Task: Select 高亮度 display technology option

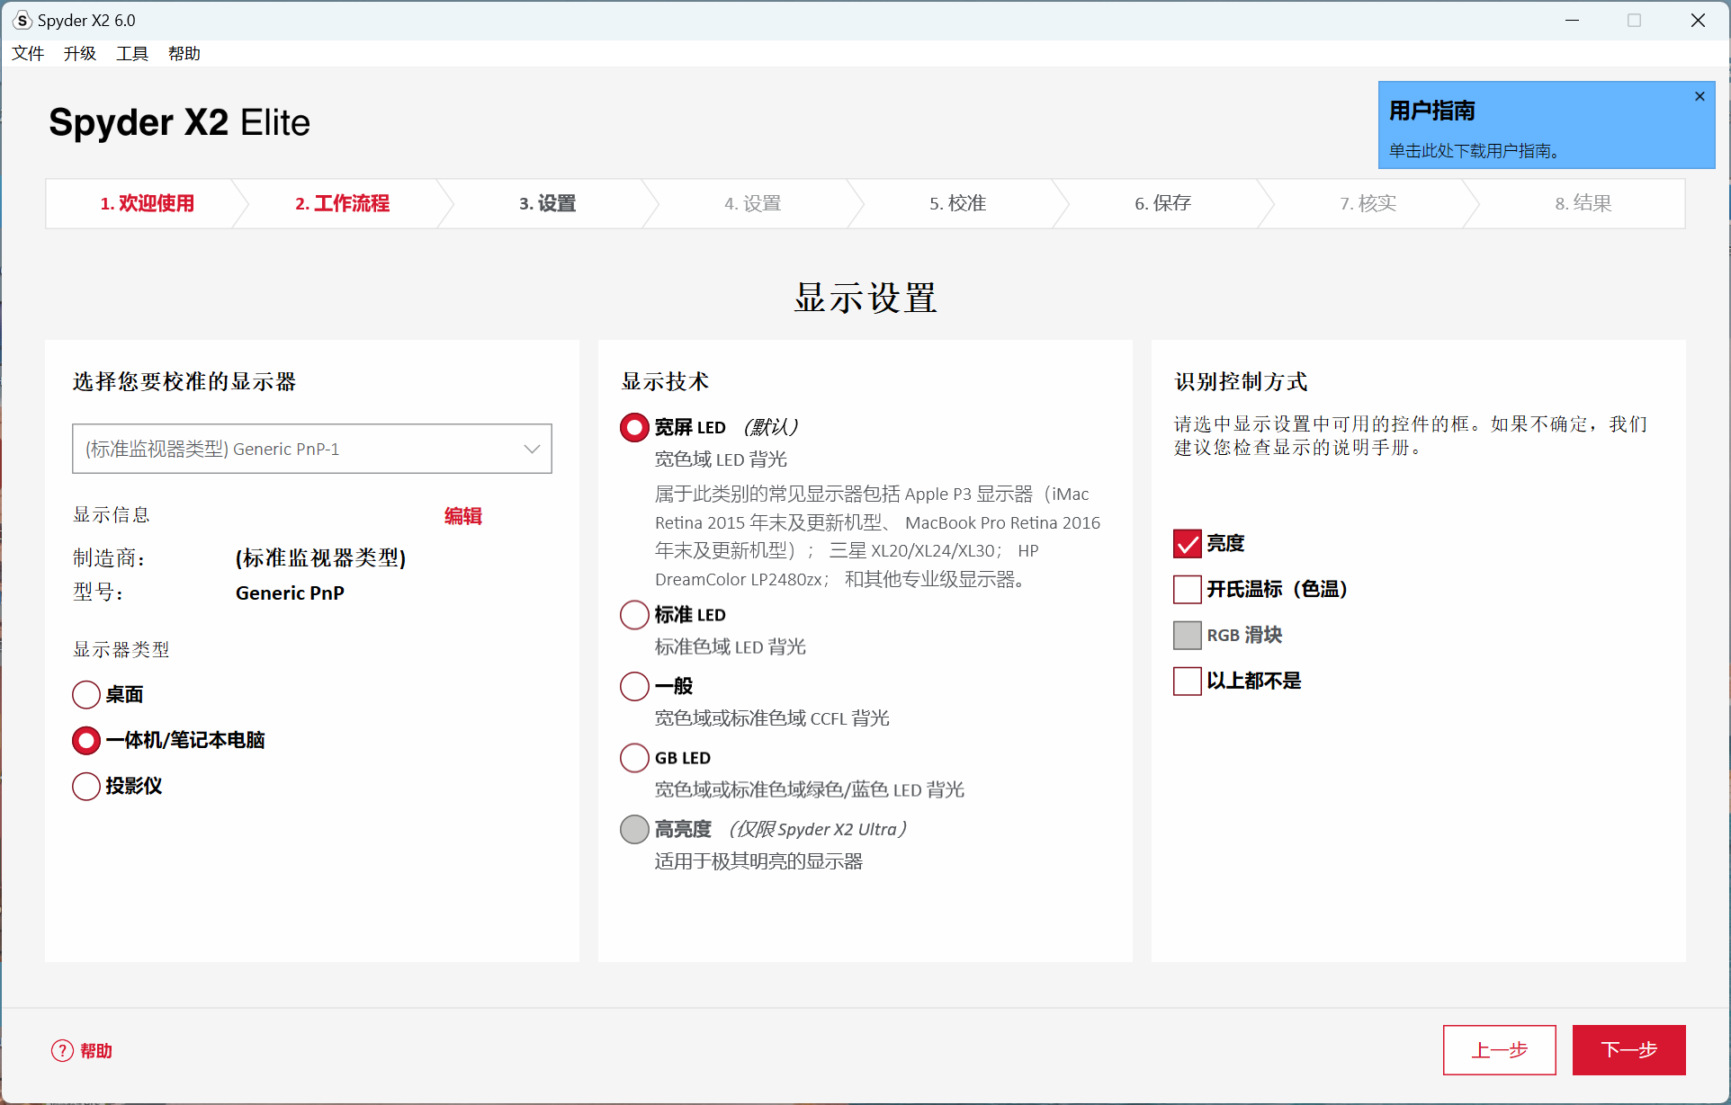Action: pos(634,829)
